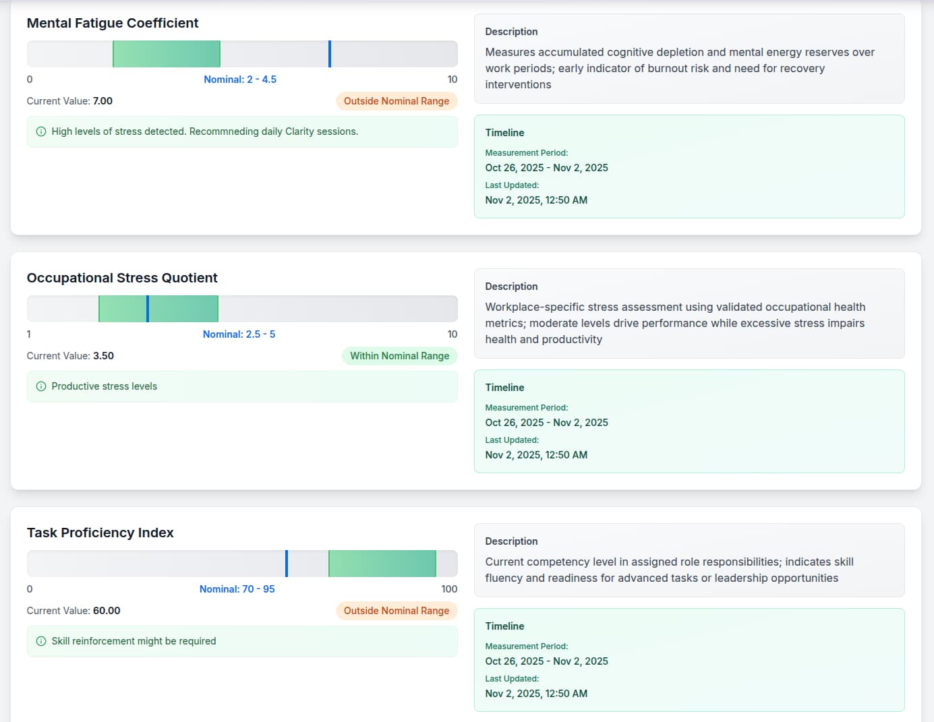Click the Description heading in Mental Fatigue card
934x722 pixels.
point(511,32)
